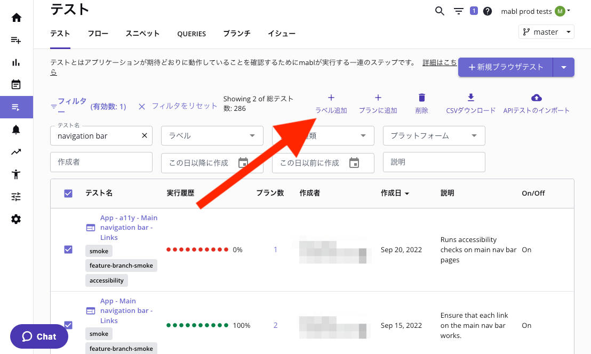Expand the 新規ブラウザテスト dropdown arrow

coord(563,67)
